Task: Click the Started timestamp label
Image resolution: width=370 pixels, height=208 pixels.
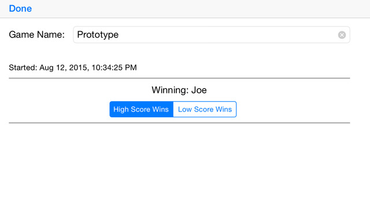Action: coord(73,68)
